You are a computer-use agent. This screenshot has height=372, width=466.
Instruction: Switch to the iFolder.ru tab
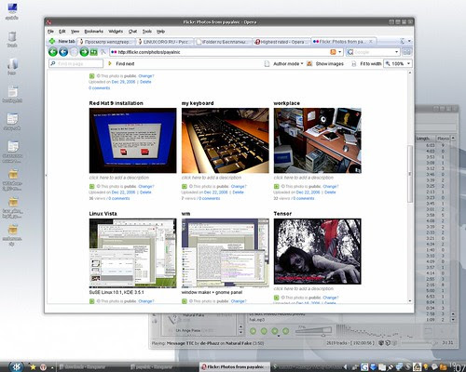click(223, 42)
